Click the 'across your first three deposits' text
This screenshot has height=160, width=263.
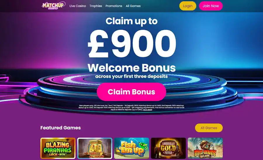coord(131,76)
